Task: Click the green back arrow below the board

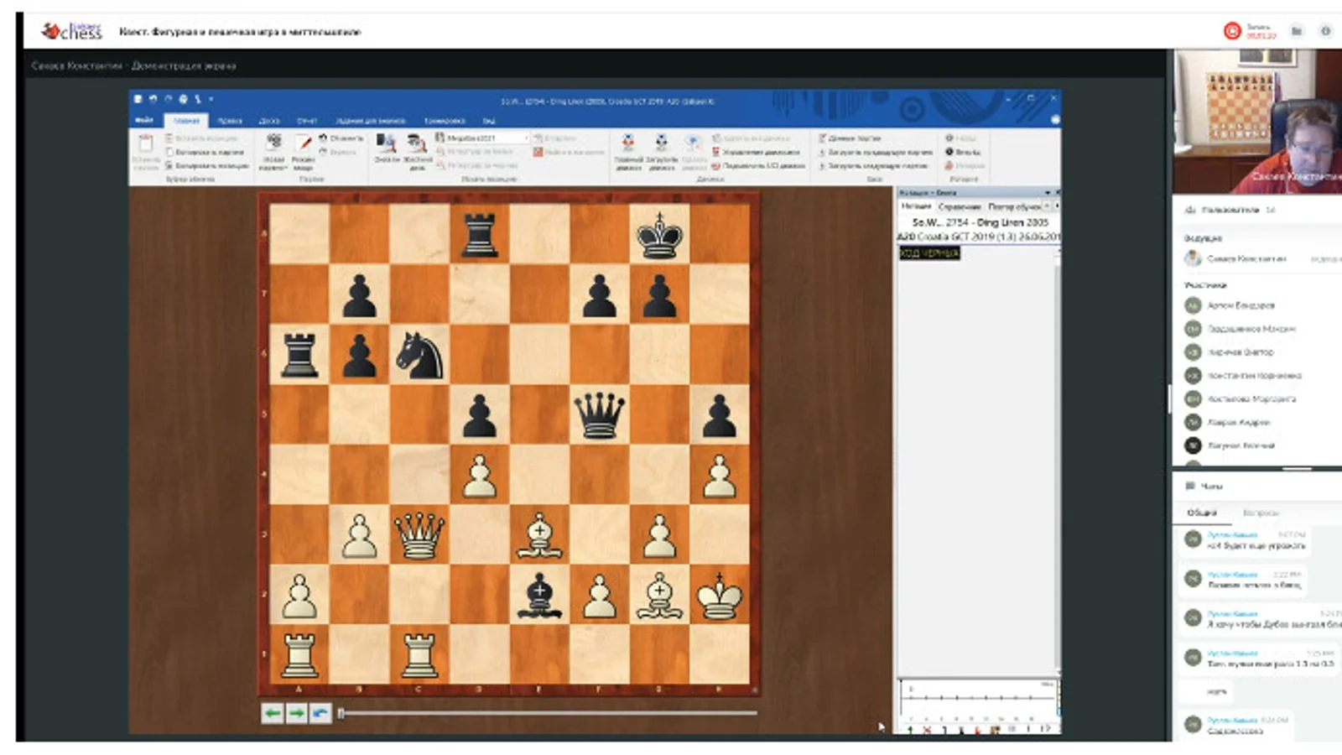Action: (272, 713)
